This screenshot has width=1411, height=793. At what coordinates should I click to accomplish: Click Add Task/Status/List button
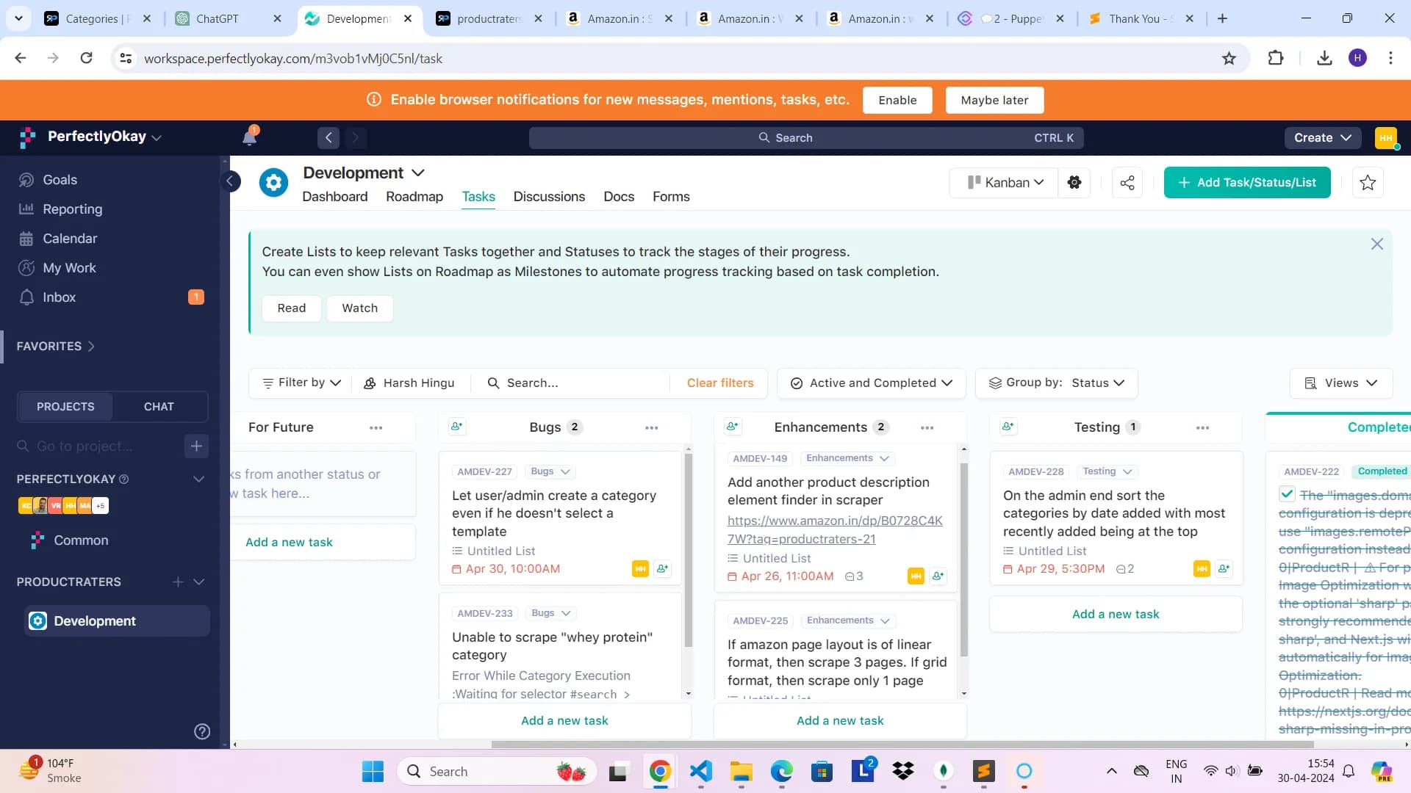[1247, 183]
